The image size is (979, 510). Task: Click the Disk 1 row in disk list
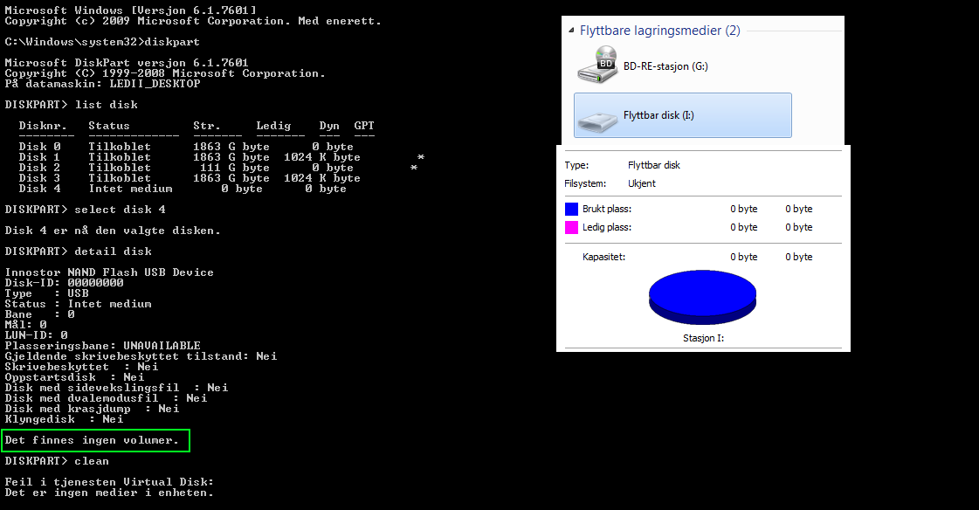point(222,157)
